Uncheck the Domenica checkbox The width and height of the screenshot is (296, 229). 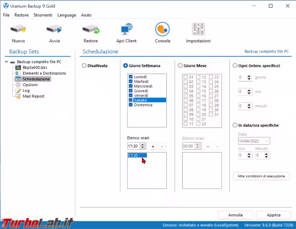point(131,105)
